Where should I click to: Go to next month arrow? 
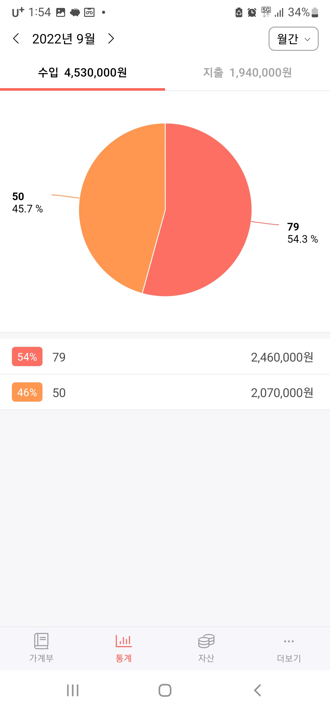coord(111,39)
